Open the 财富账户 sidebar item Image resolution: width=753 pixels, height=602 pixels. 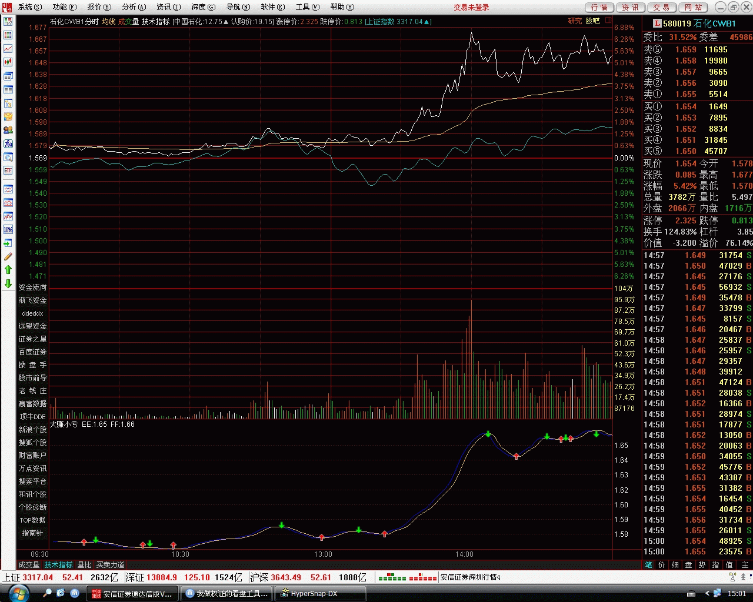tap(32, 456)
